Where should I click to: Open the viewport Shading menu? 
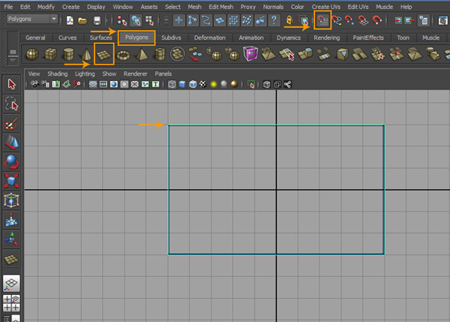click(x=58, y=74)
